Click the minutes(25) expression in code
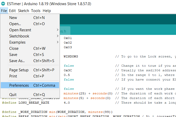Image resolution: width=176 pixels, height=117 pixels. [x=75, y=93]
